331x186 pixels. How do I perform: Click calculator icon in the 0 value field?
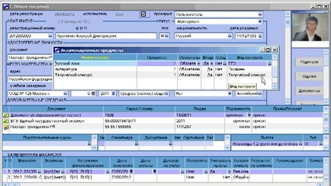point(93,94)
